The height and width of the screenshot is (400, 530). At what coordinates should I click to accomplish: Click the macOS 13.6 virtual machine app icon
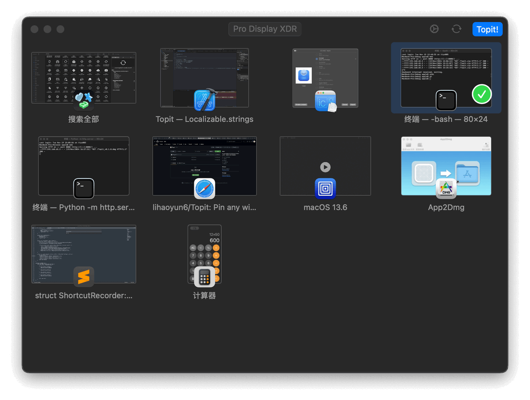click(x=326, y=189)
